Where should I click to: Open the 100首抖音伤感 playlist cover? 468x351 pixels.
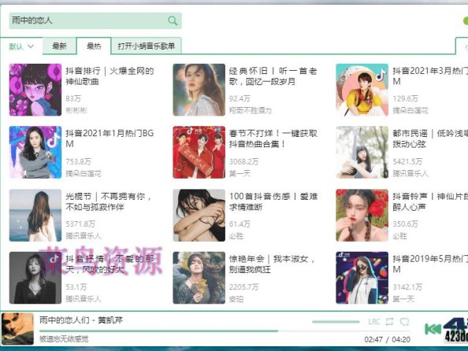pyautogui.click(x=199, y=216)
